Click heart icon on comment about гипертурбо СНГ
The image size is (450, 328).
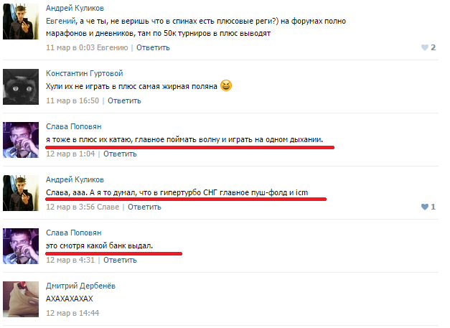point(424,207)
